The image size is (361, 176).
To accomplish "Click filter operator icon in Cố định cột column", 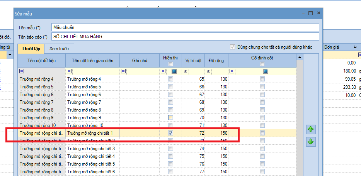I will pyautogui.click(x=232, y=71).
